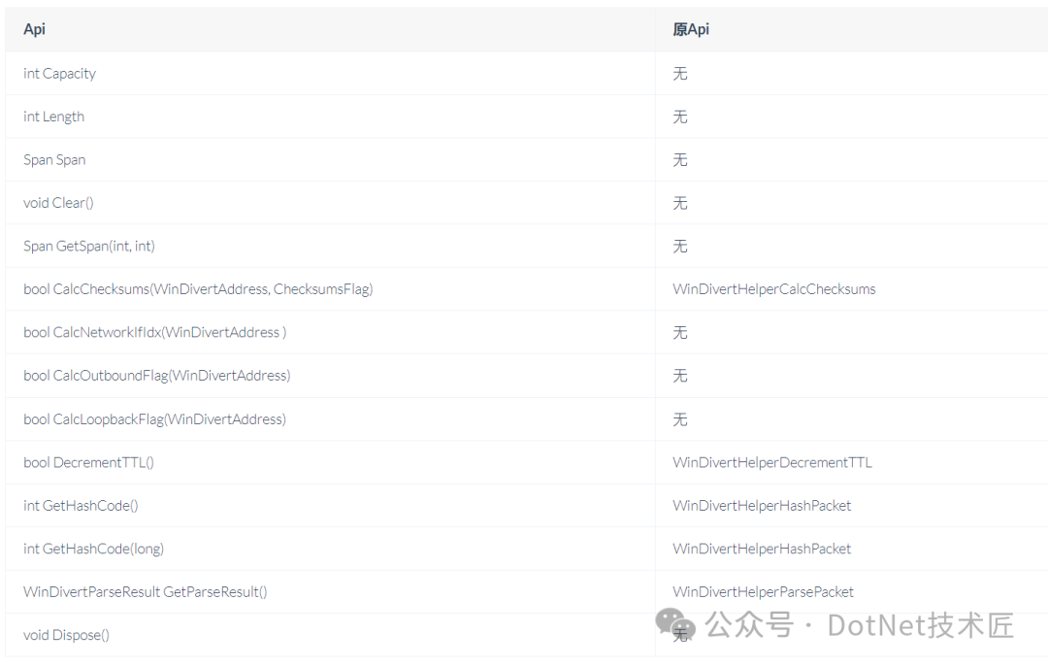1048x667 pixels.
Task: Select the bool CalcNetworkIfIdx(WinDivertAddress) cell
Action: click(x=155, y=333)
